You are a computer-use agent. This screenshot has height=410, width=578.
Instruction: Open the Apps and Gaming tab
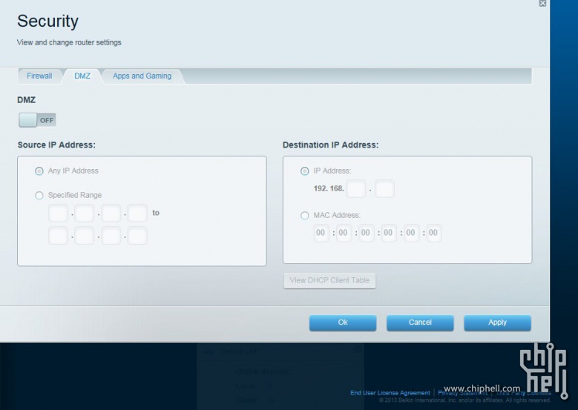[142, 76]
